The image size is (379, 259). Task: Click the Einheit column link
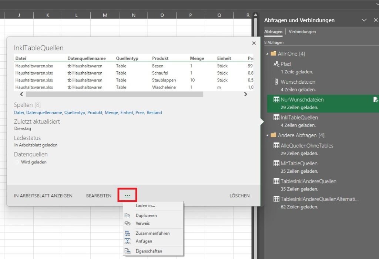127,113
